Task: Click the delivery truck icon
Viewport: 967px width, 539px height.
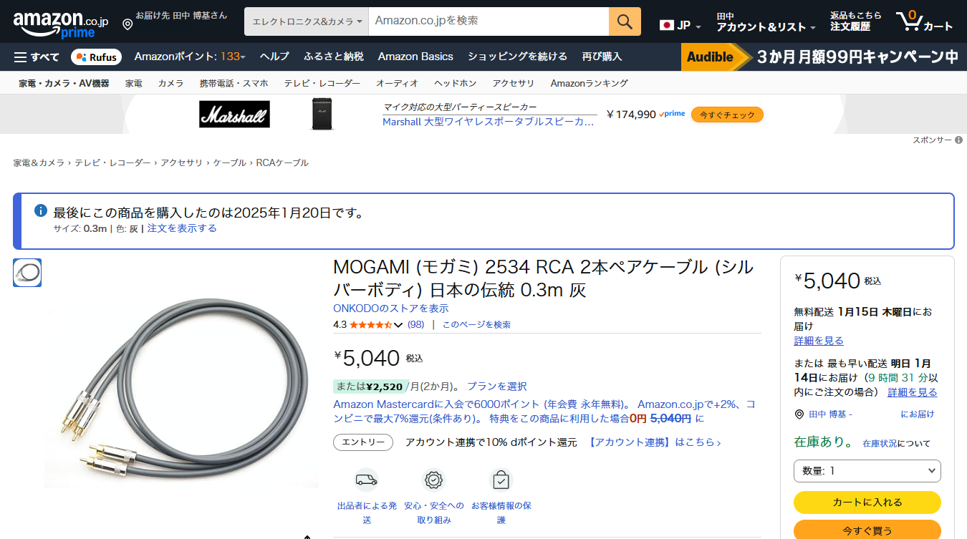Action: click(366, 480)
